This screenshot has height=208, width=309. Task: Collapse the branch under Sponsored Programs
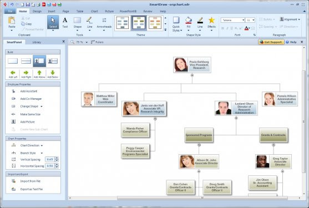point(199,145)
